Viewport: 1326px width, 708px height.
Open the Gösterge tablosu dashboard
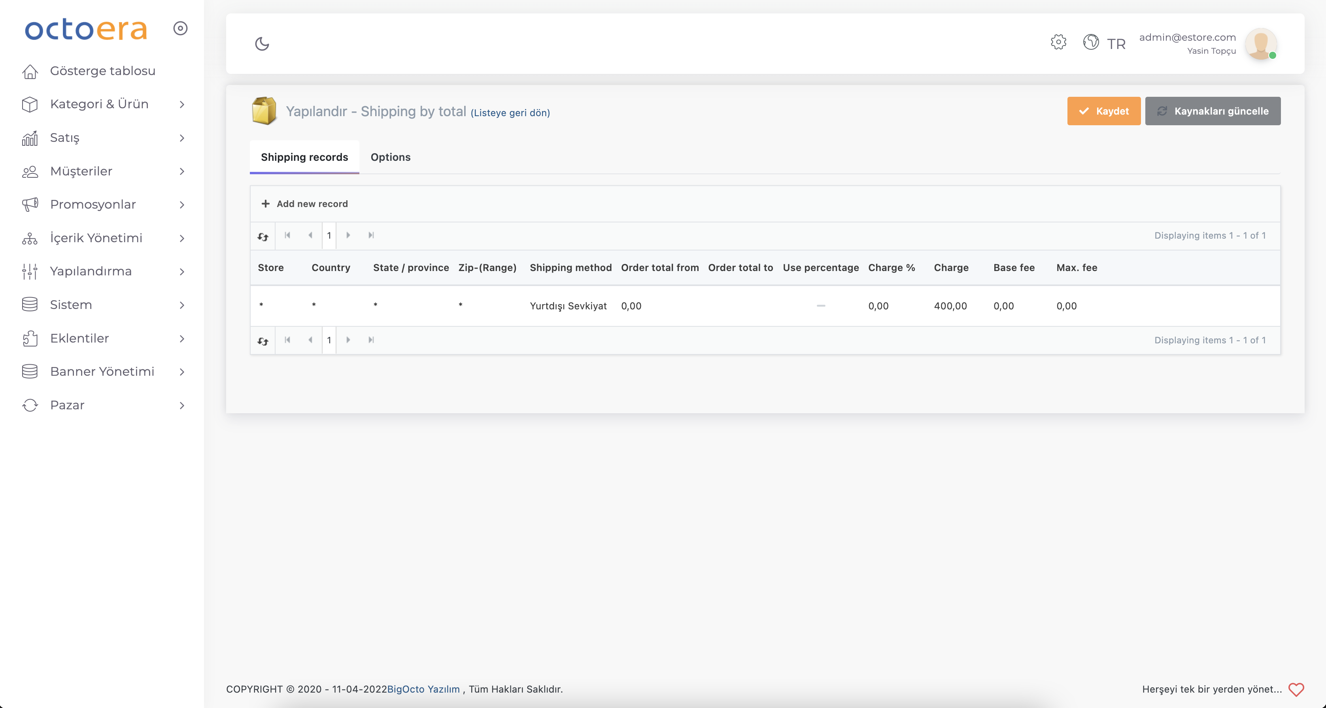coord(102,71)
